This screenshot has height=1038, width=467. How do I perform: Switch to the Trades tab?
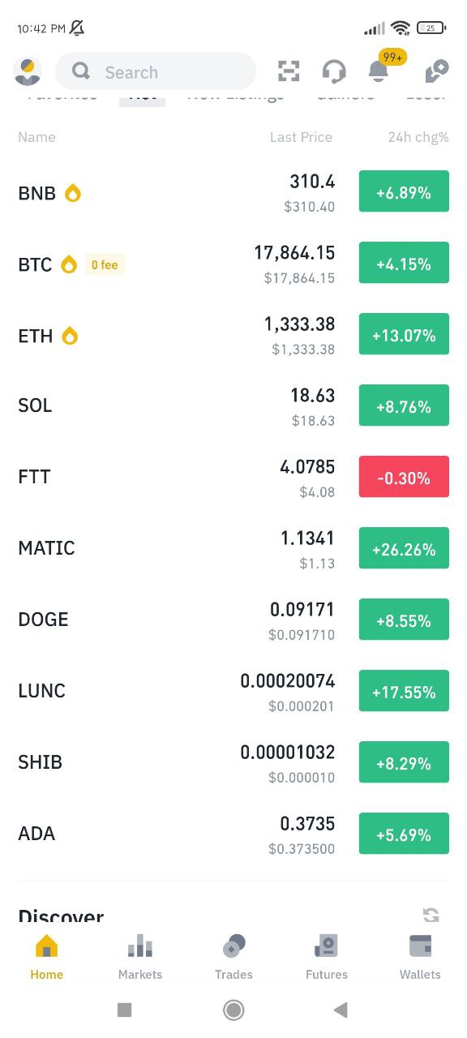(x=233, y=957)
